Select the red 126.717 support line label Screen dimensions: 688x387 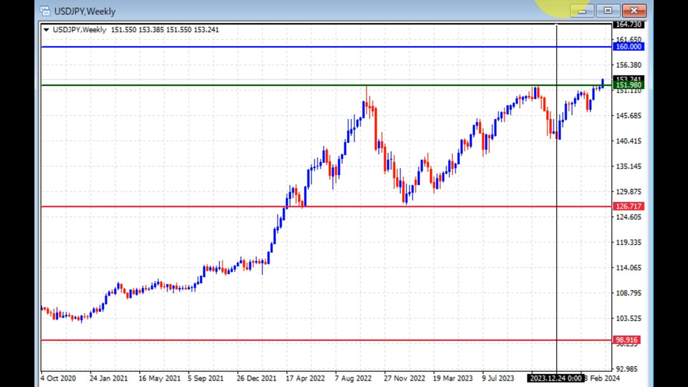[629, 206]
